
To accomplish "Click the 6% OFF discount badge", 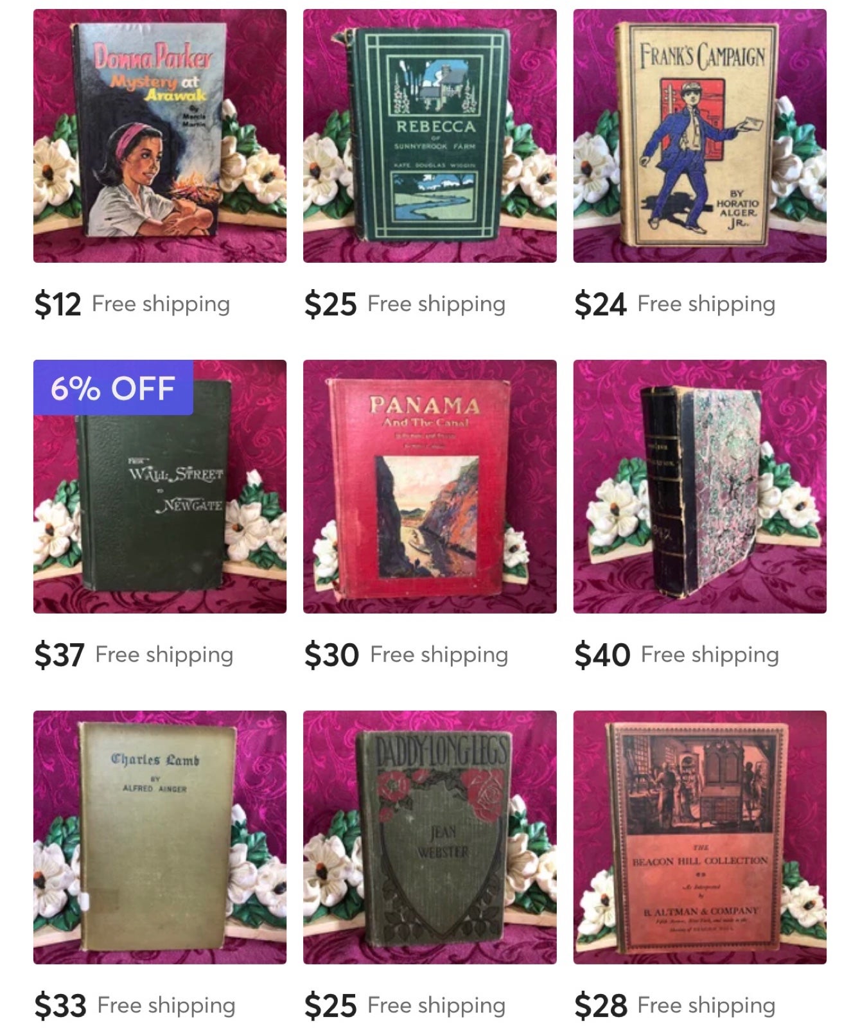I will click(113, 387).
